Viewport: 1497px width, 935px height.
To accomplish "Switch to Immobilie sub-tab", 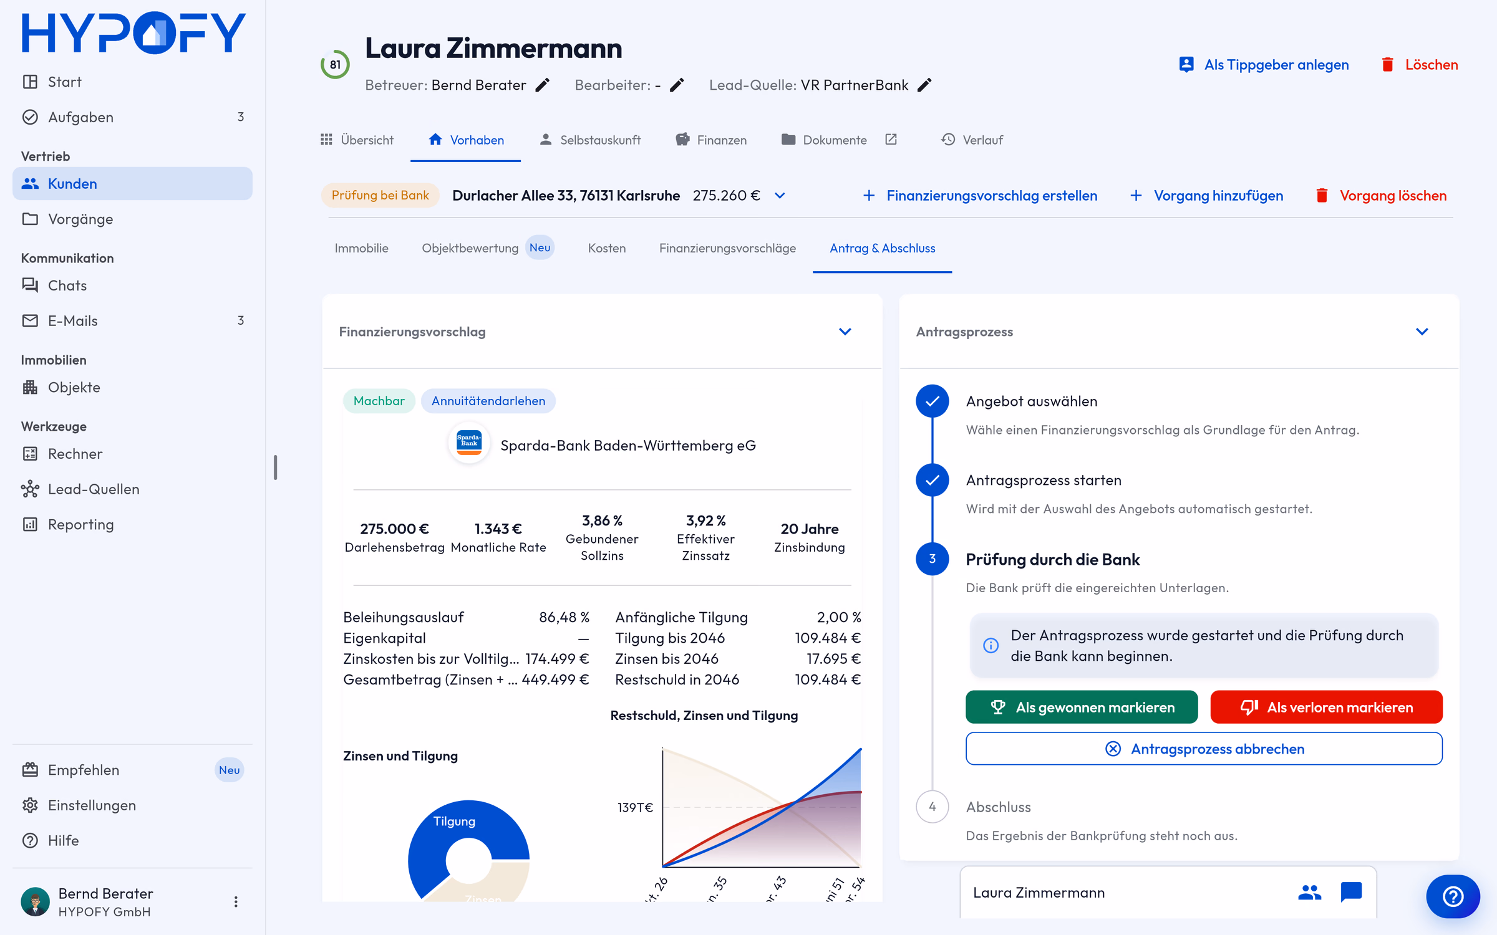I will (x=361, y=248).
